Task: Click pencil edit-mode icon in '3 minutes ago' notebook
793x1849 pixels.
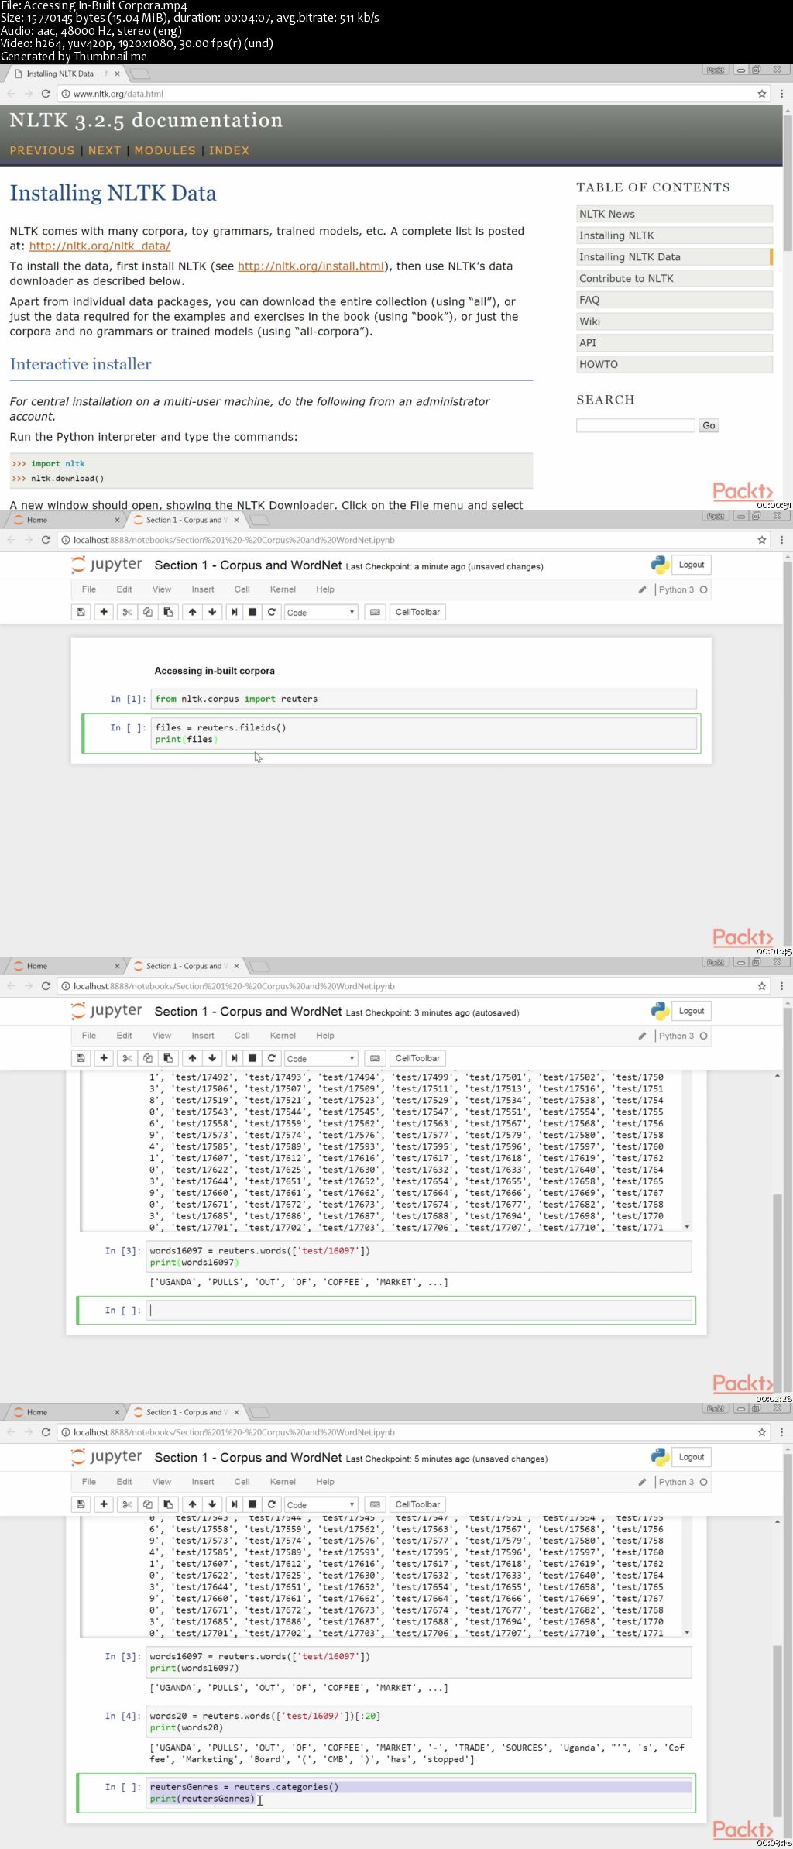Action: point(642,1036)
